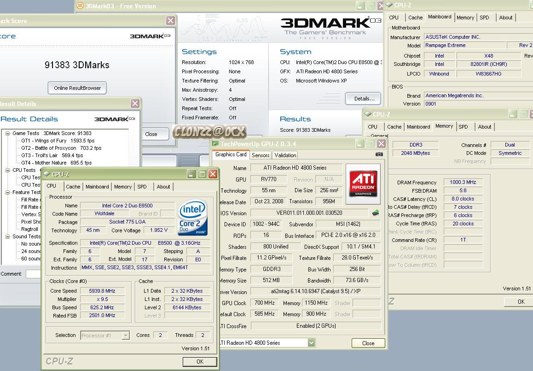Viewport: 533px width, 371px height.
Task: Click the Online ResultBrowser button
Action: [x=77, y=88]
